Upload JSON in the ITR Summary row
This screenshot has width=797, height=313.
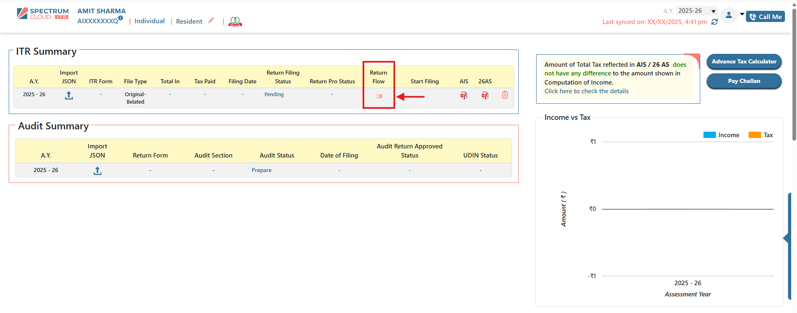click(69, 96)
